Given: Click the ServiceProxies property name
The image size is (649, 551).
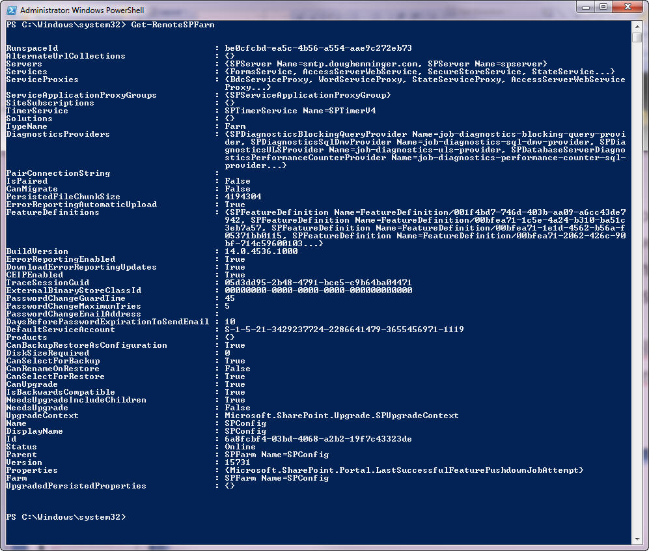Looking at the screenshot, I should click(x=42, y=79).
